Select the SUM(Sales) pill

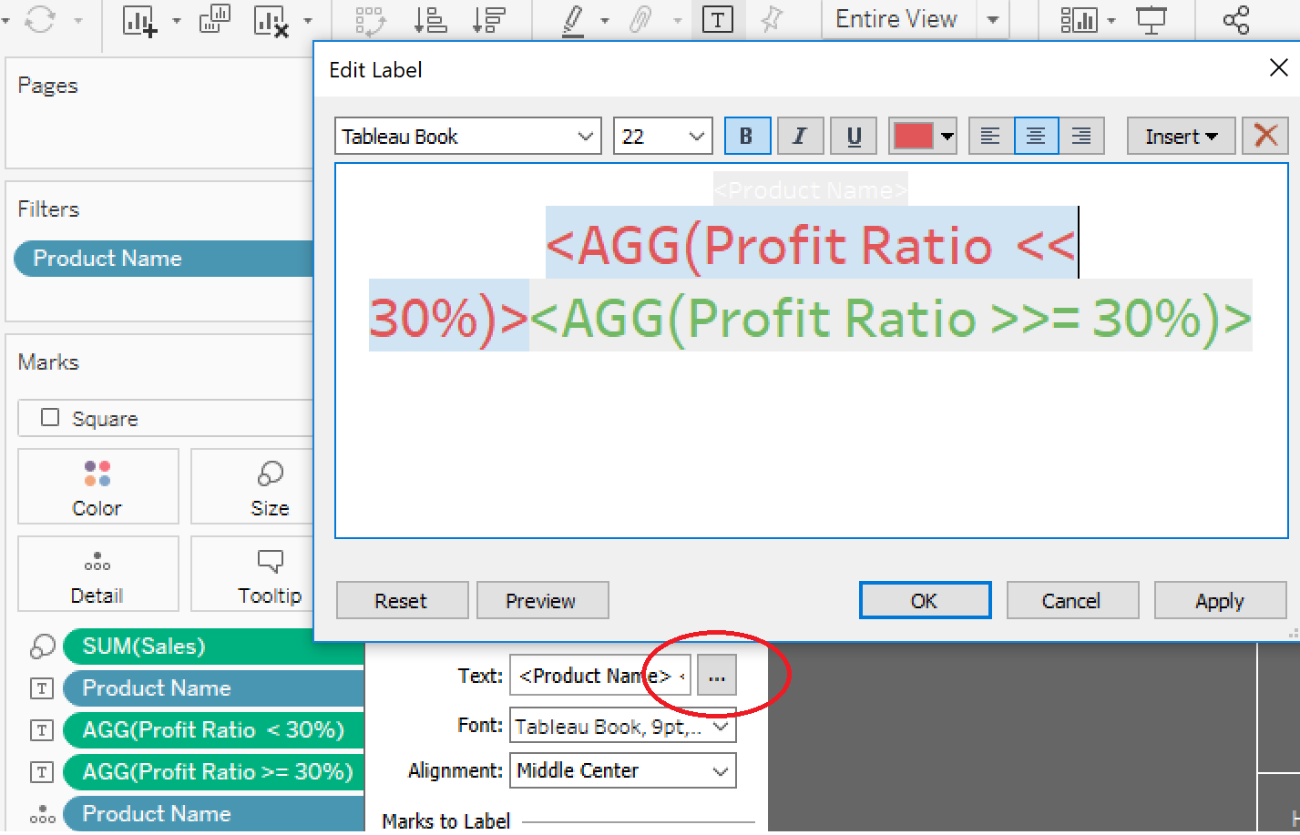click(214, 647)
